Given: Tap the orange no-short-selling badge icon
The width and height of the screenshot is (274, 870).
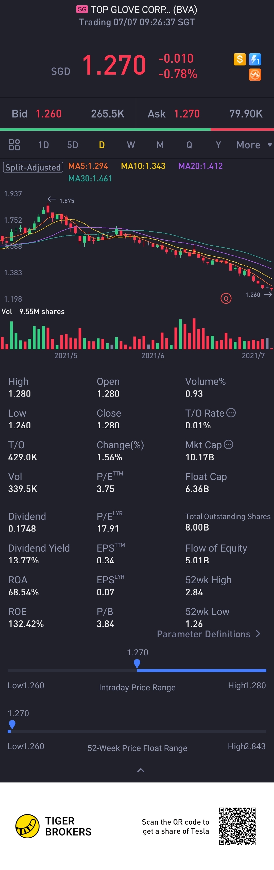Looking at the screenshot, I should tap(255, 75).
